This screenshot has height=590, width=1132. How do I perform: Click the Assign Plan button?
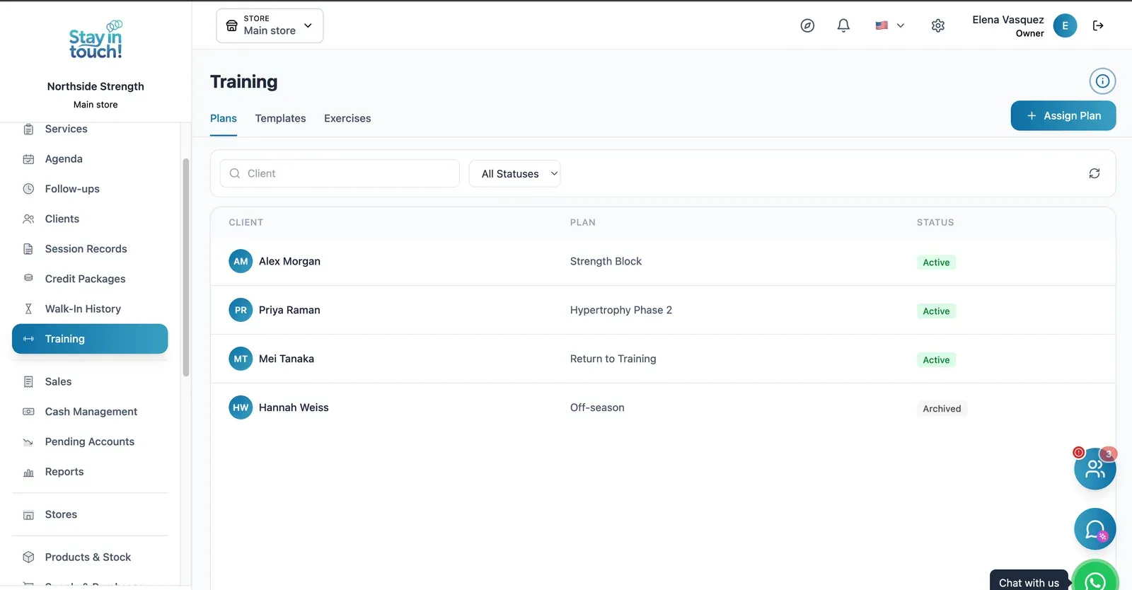(x=1063, y=116)
